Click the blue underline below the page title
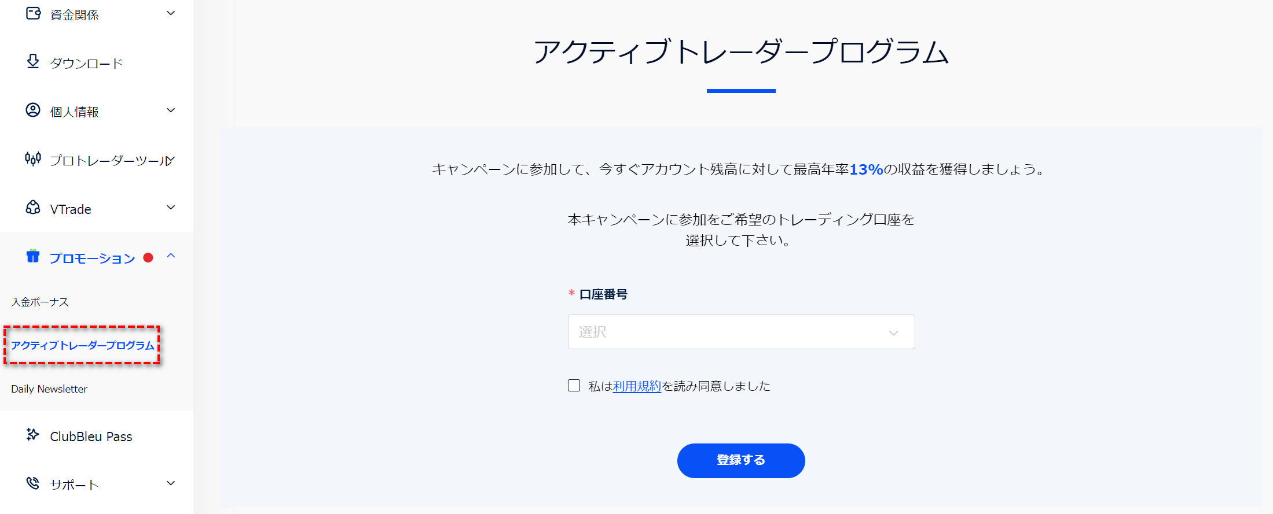The height and width of the screenshot is (514, 1273). coord(741,90)
